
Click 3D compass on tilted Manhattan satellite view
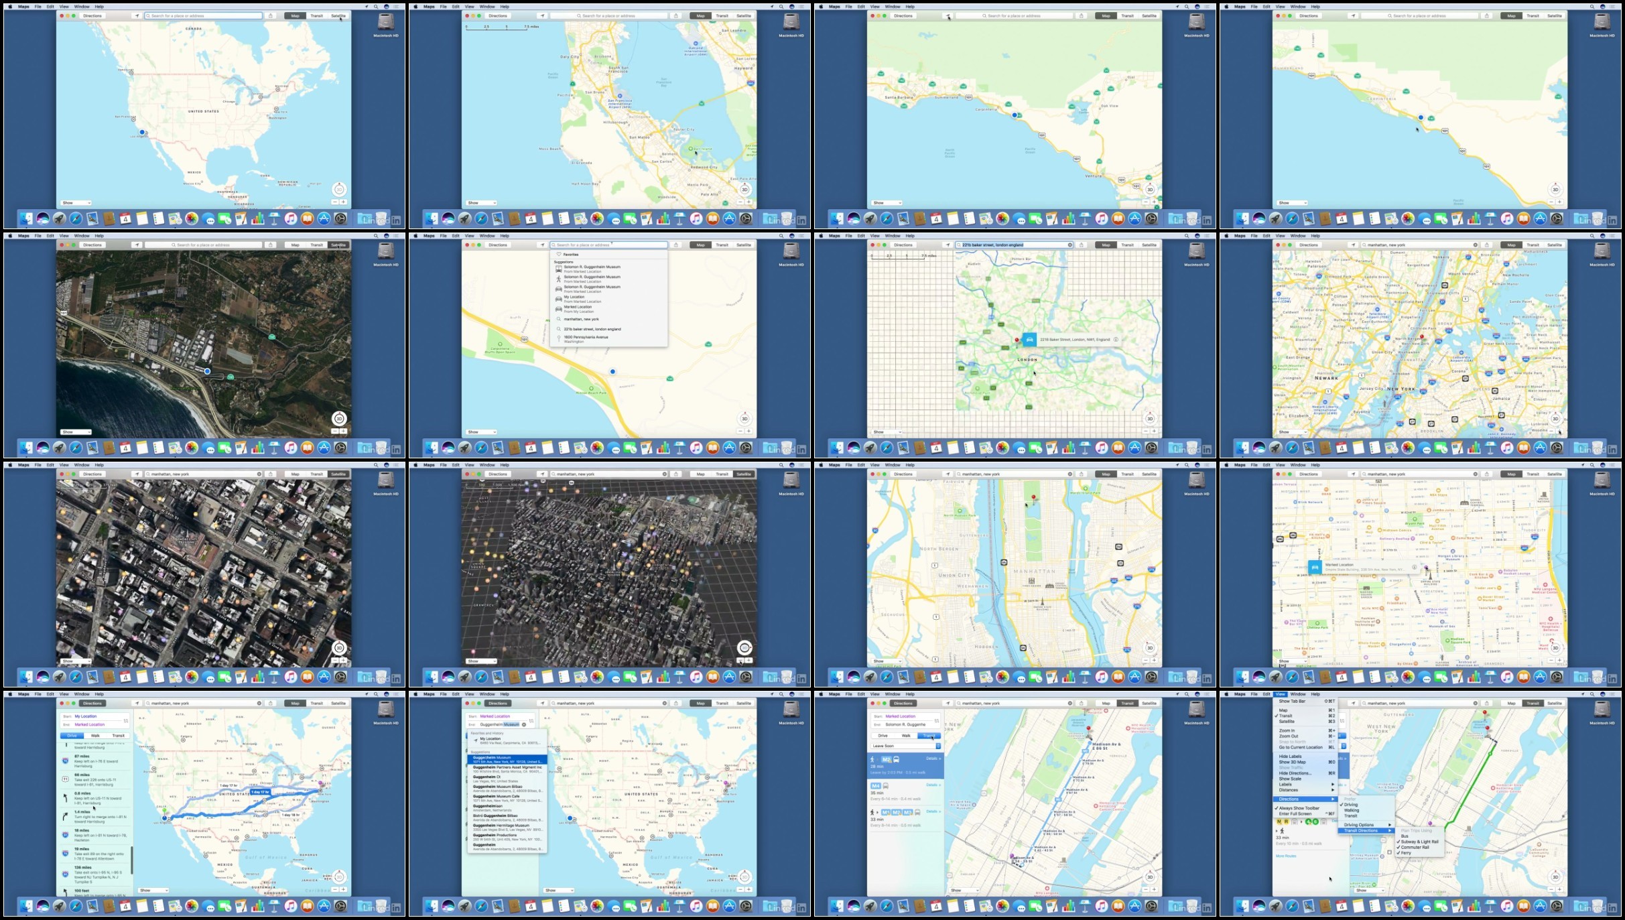point(744,647)
